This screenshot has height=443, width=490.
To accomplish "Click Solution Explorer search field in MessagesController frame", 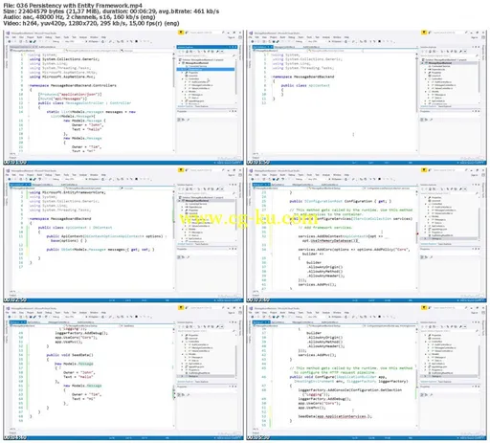I will (x=206, y=55).
